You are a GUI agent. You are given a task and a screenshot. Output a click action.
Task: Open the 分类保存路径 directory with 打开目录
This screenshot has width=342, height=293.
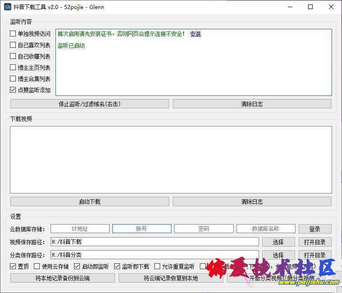[x=314, y=255]
